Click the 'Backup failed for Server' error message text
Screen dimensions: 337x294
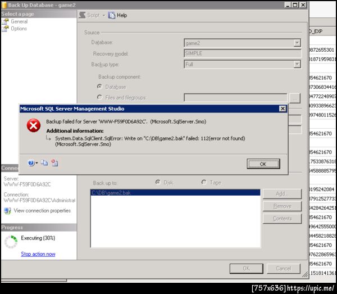(x=126, y=121)
